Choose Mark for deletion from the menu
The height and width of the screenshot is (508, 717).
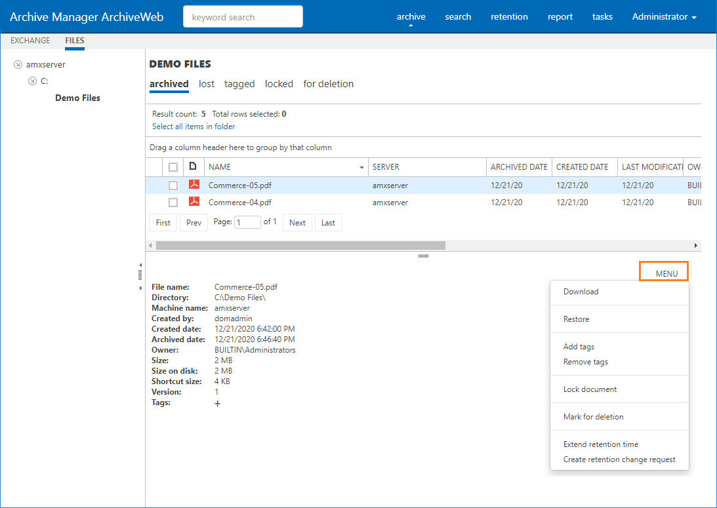coord(593,417)
